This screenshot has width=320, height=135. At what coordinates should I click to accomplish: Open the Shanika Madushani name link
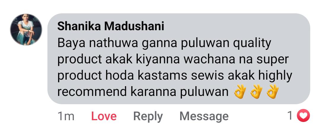111,27
